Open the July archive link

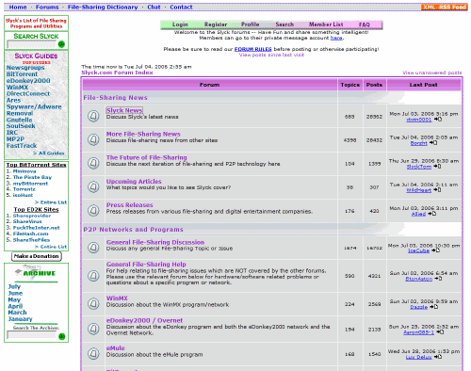coord(14,286)
